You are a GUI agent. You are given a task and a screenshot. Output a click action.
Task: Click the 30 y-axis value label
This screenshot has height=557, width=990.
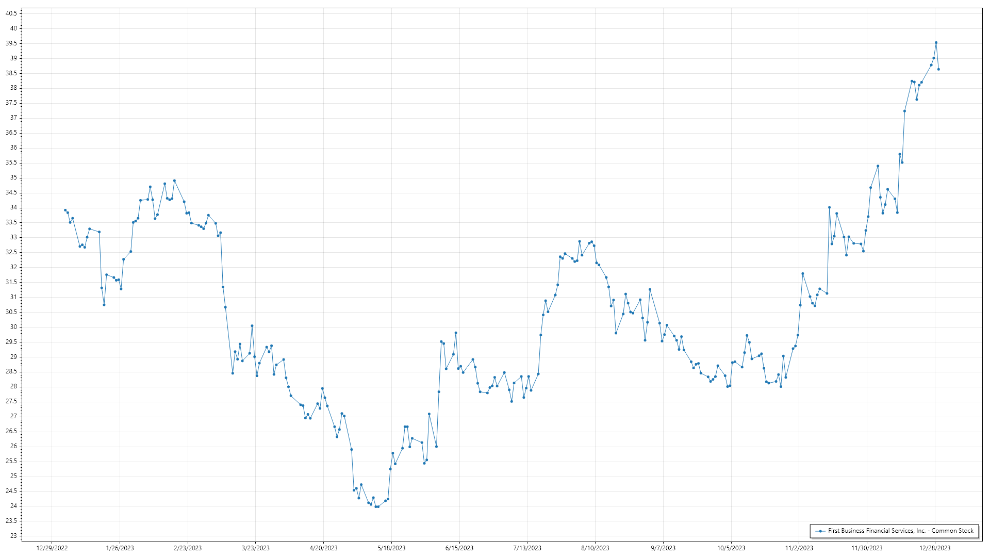tap(13, 327)
